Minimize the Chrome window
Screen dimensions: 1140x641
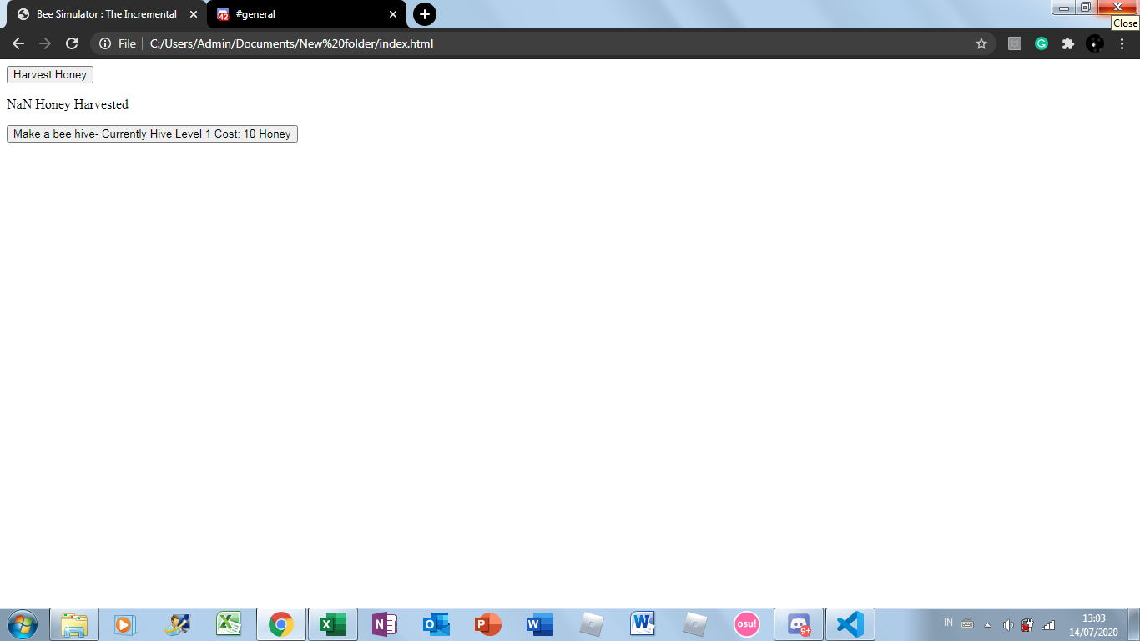click(x=1063, y=8)
